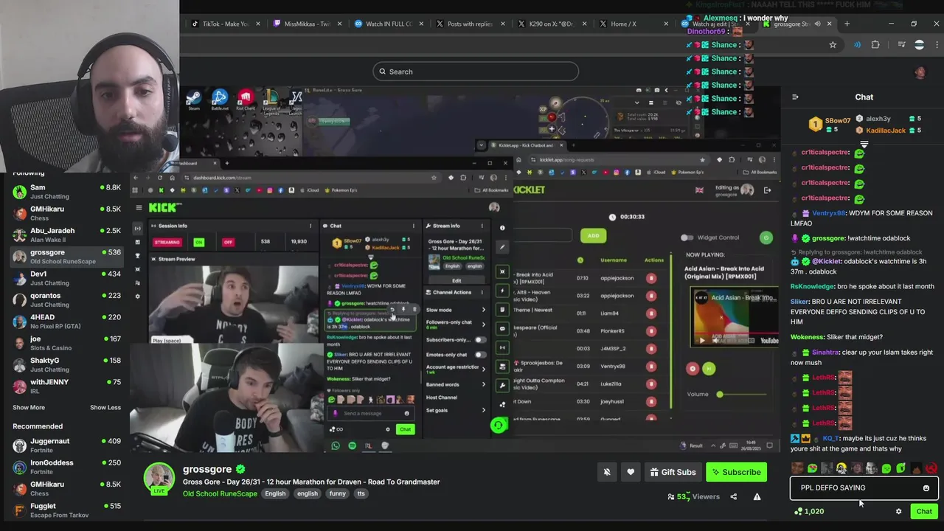Click the ADD button in Kicklet
This screenshot has height=531, width=944.
coord(594,235)
